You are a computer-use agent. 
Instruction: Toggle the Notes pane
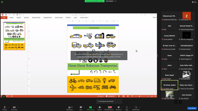coord(101,96)
